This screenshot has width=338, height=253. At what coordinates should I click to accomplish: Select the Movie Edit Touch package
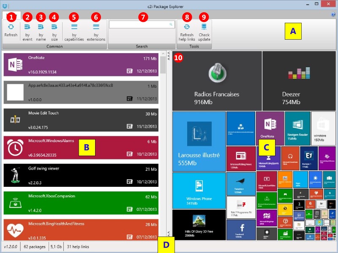pos(81,120)
